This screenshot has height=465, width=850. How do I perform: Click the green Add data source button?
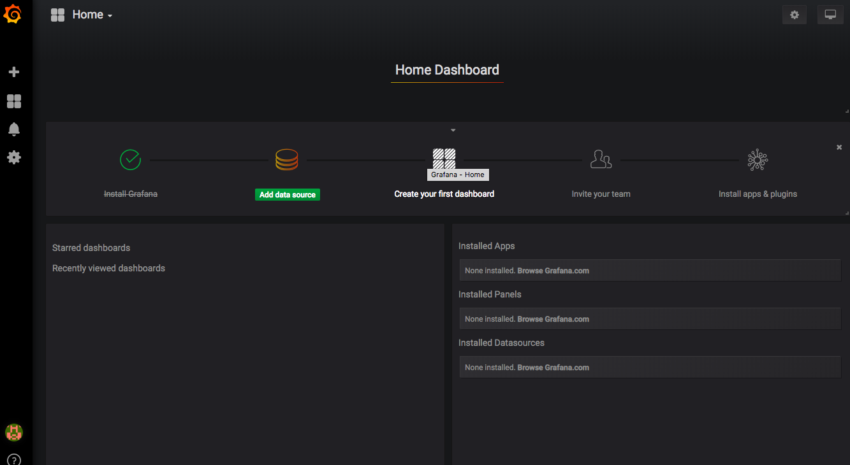click(288, 195)
